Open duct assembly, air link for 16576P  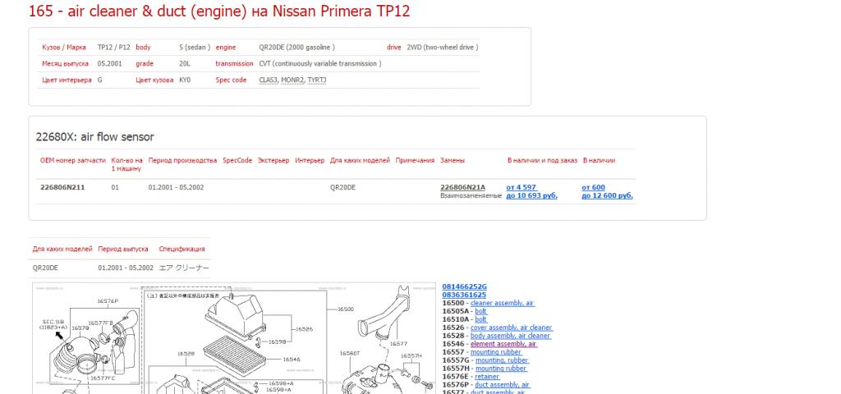point(502,385)
